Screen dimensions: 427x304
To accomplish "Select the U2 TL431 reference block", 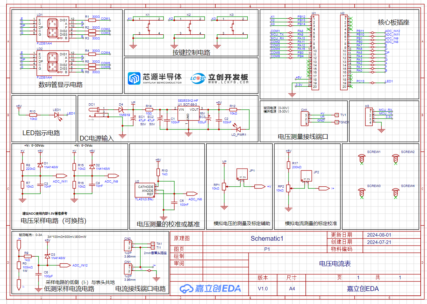I will tap(145, 190).
